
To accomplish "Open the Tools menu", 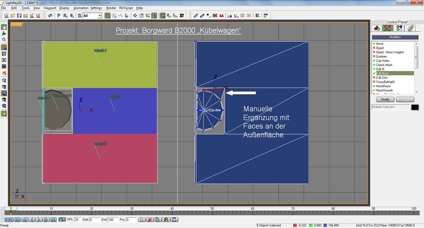I will tap(25, 8).
